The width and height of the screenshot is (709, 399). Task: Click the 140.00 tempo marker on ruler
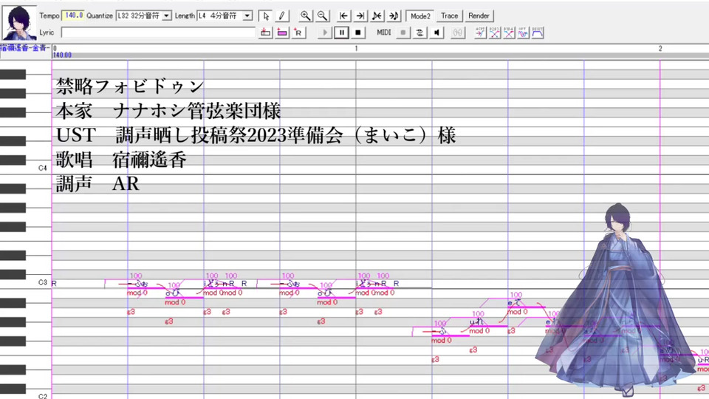(62, 55)
